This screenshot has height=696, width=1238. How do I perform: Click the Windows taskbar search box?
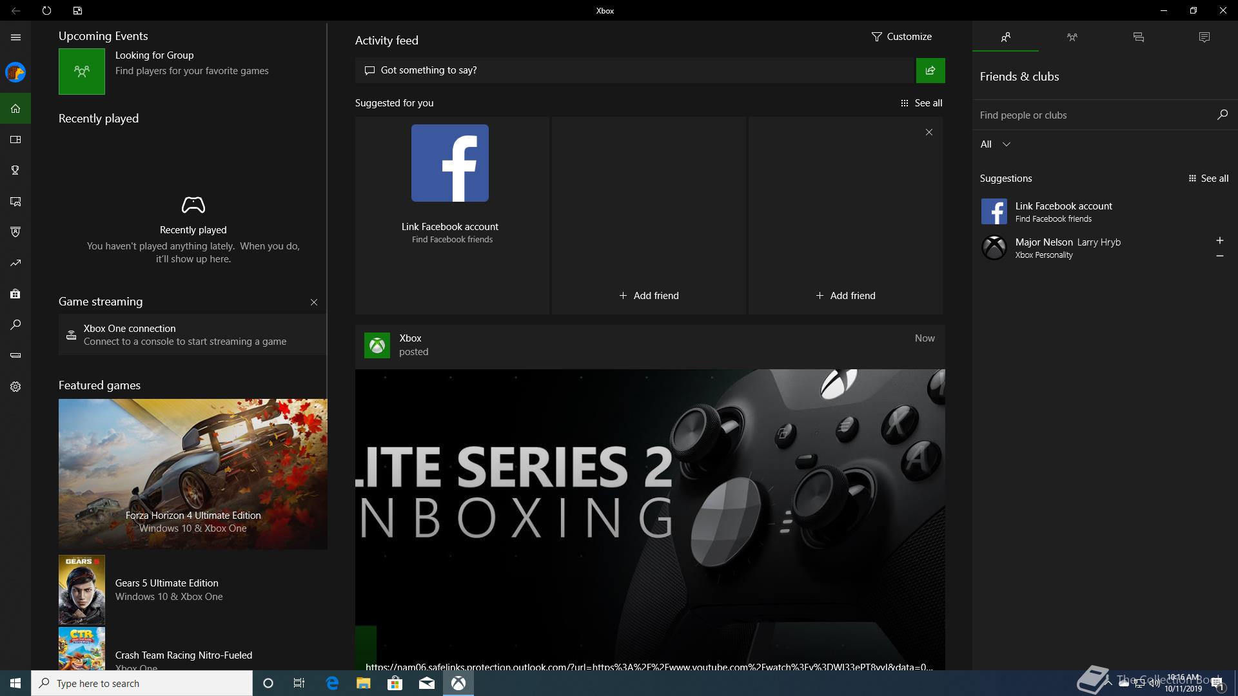(142, 683)
